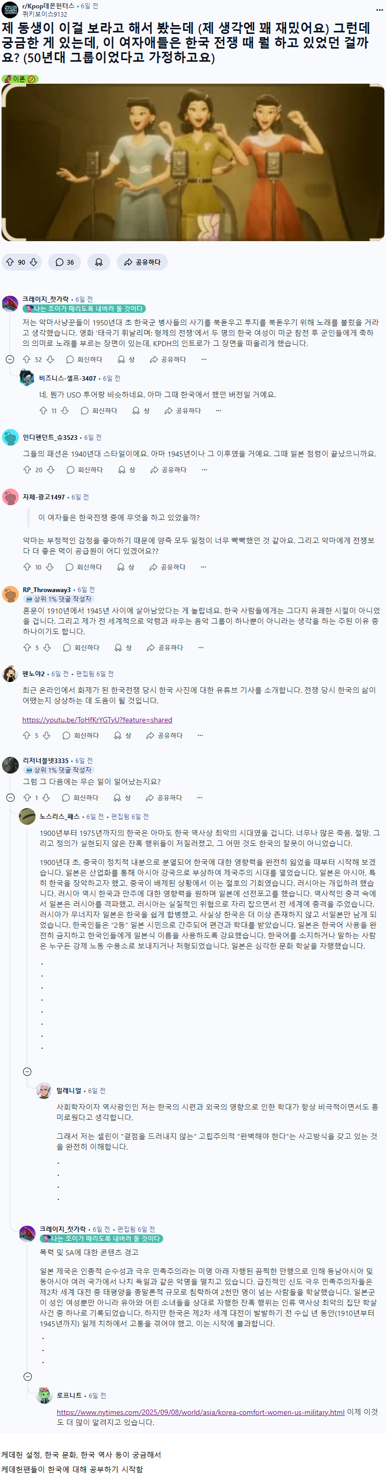Select the 이론 post flair tag
Image resolution: width=386 pixels, height=1475 pixels.
click(x=20, y=79)
